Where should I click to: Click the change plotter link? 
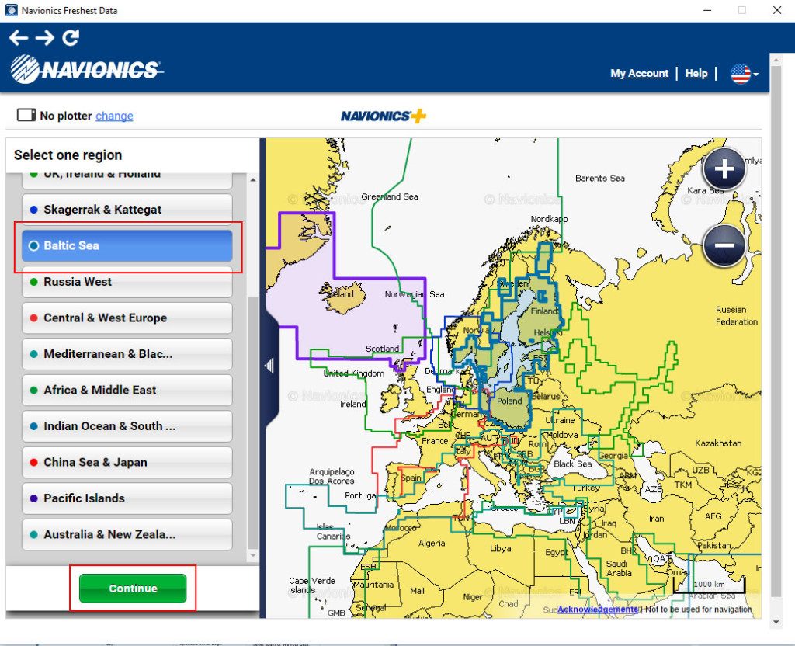114,116
